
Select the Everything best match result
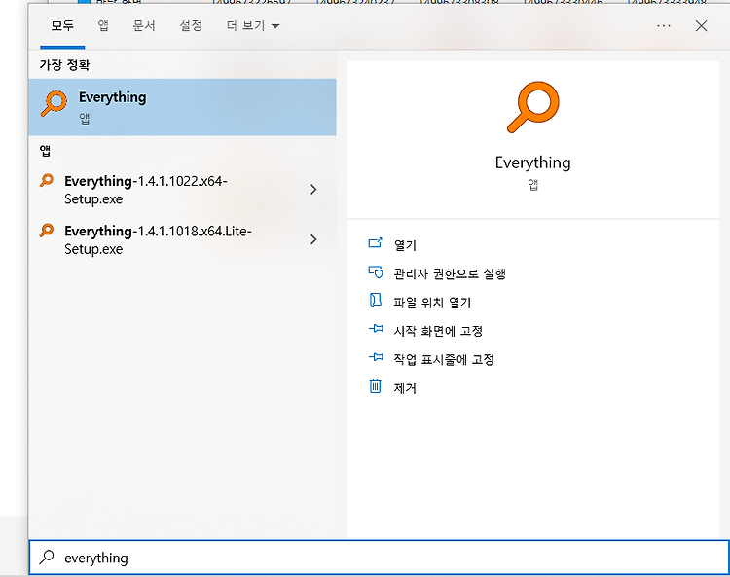point(183,107)
